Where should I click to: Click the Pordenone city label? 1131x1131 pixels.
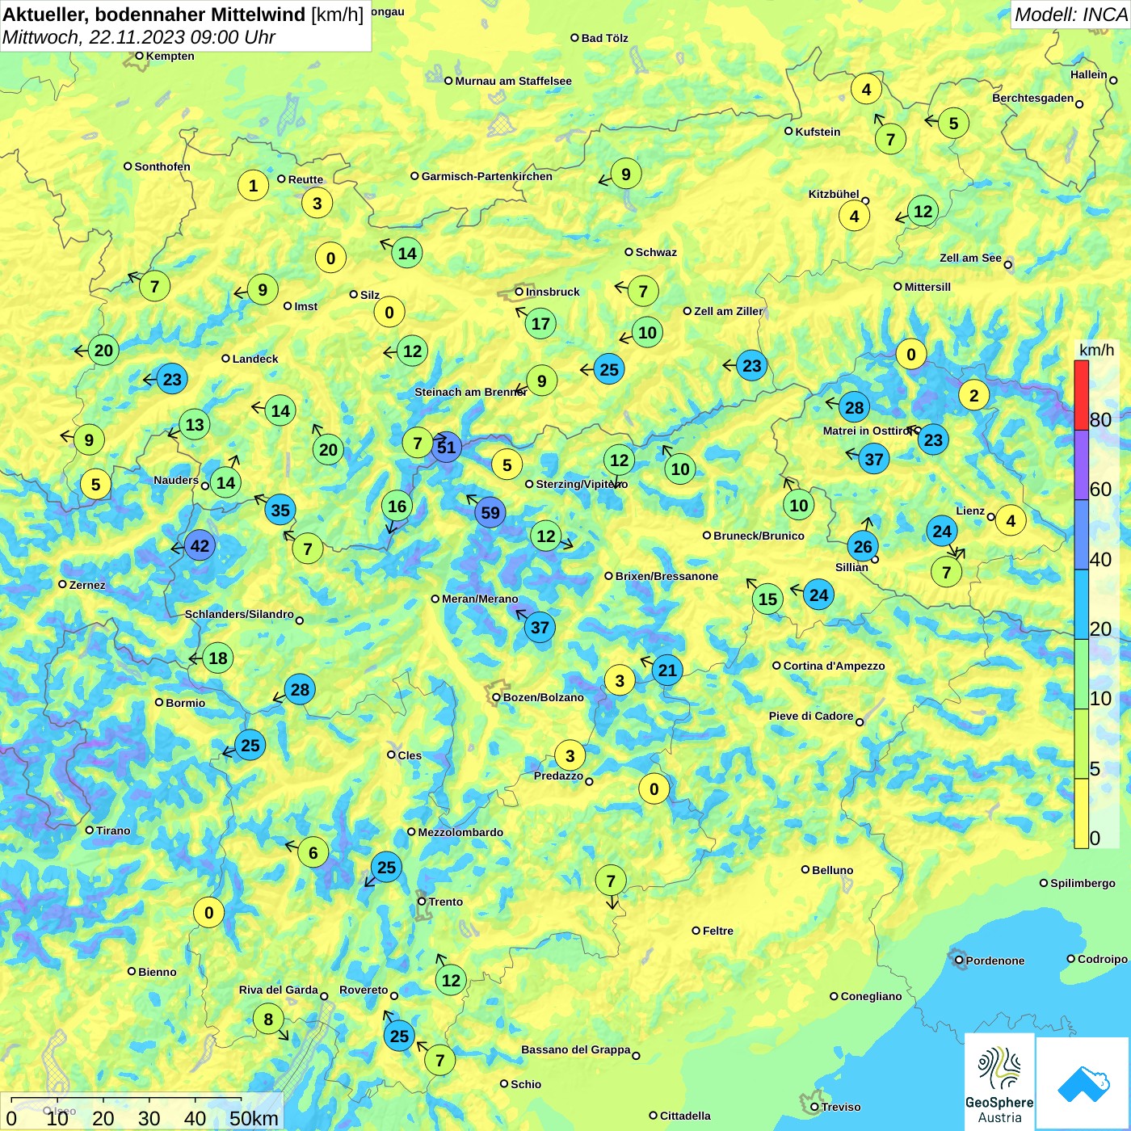coord(995,961)
